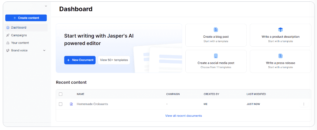The height and width of the screenshot is (130, 317).
Task: Click the product description box icon
Action: [281, 30]
